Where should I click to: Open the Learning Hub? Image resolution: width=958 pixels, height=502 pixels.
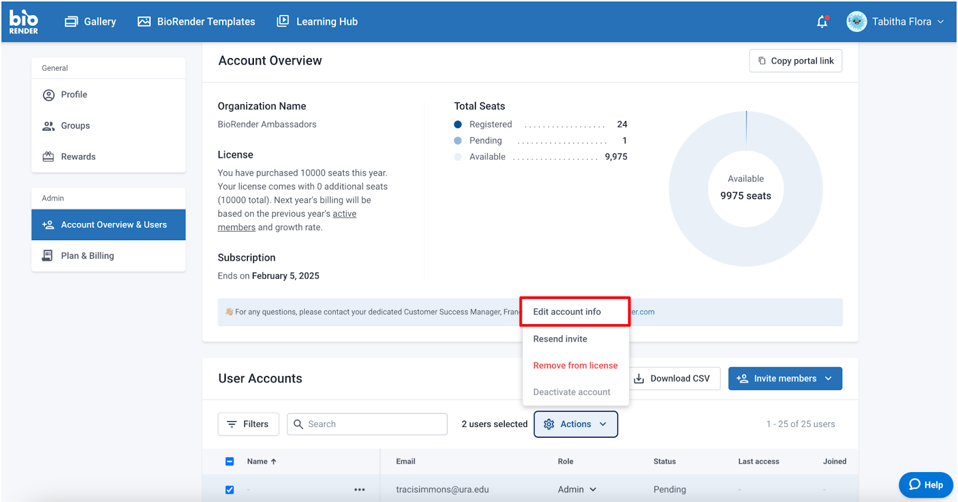pyautogui.click(x=317, y=22)
